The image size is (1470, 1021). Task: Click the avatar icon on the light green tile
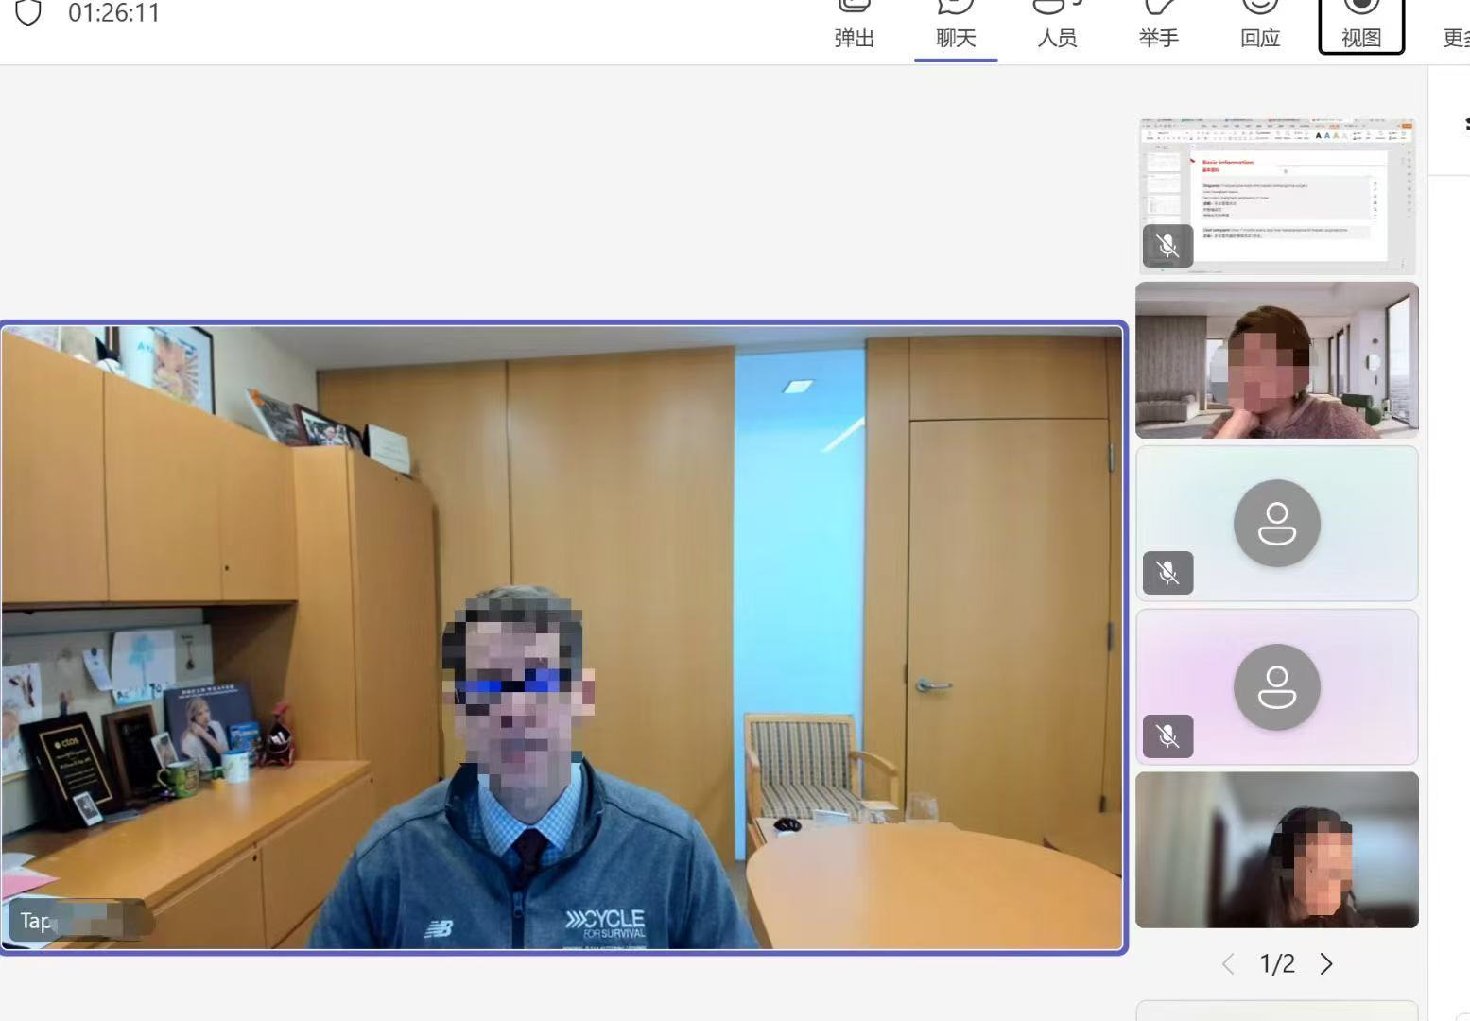tap(1276, 523)
